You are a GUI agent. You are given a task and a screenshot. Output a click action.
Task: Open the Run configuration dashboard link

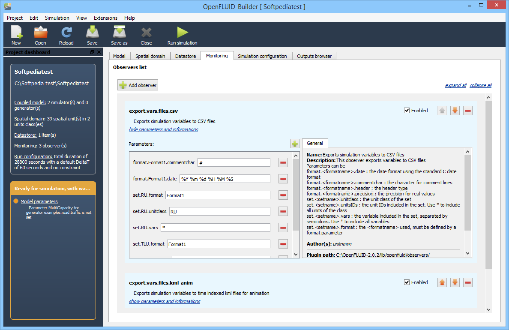pos(33,156)
